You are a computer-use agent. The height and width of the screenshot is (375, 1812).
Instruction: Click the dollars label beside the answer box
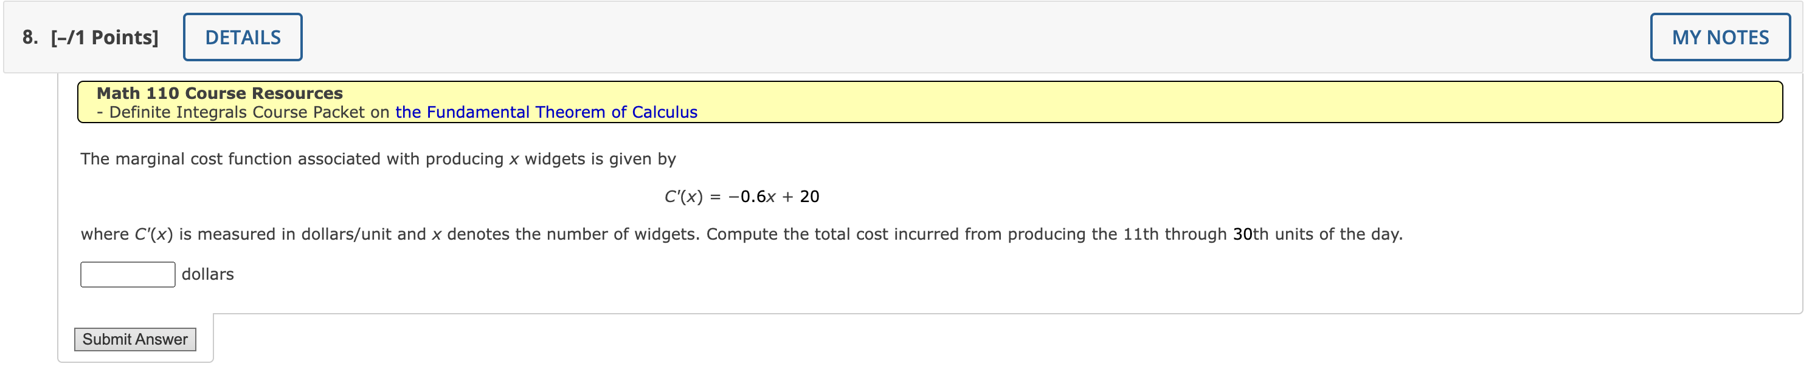click(207, 274)
